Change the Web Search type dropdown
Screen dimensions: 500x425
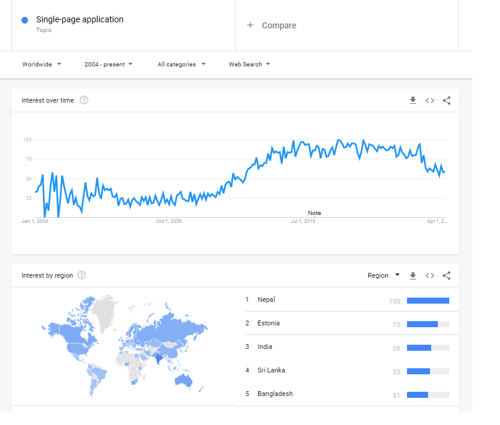tap(249, 65)
